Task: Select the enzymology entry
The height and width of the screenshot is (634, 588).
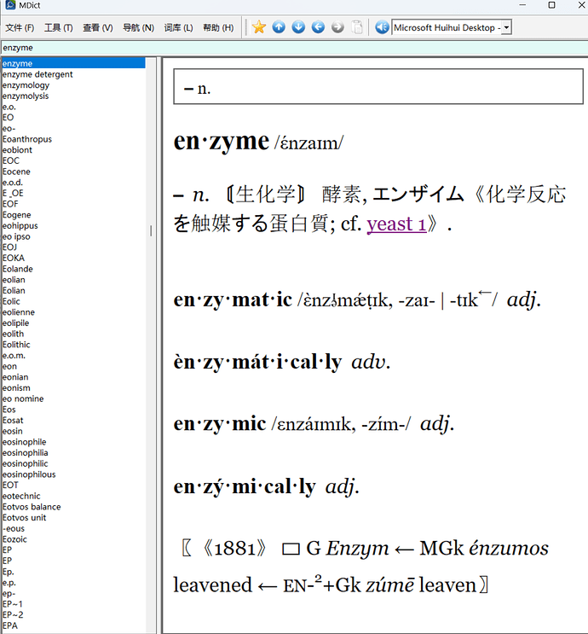Action: (x=26, y=85)
